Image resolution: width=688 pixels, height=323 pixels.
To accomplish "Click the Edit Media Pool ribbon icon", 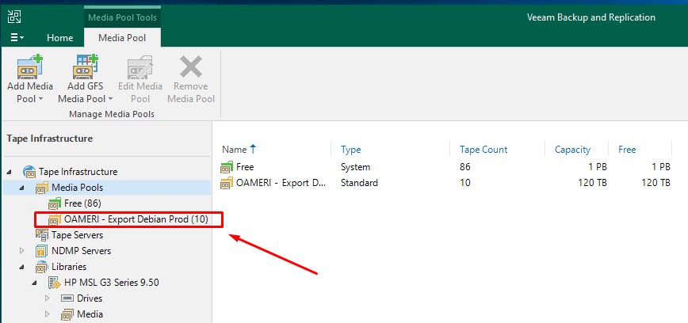I will tap(140, 66).
